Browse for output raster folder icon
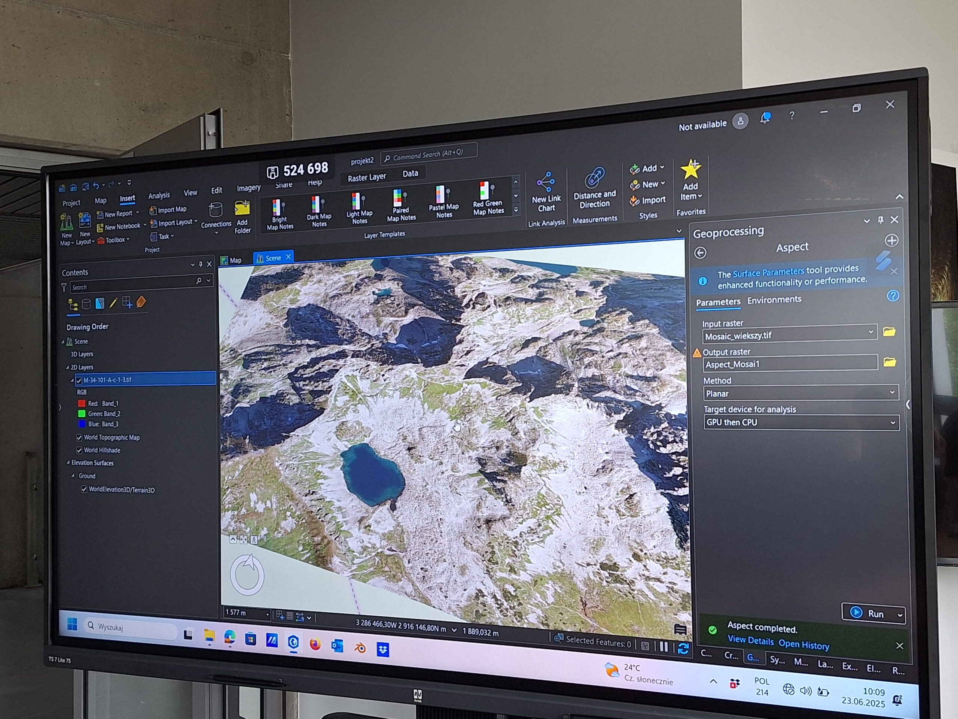 pyautogui.click(x=890, y=362)
